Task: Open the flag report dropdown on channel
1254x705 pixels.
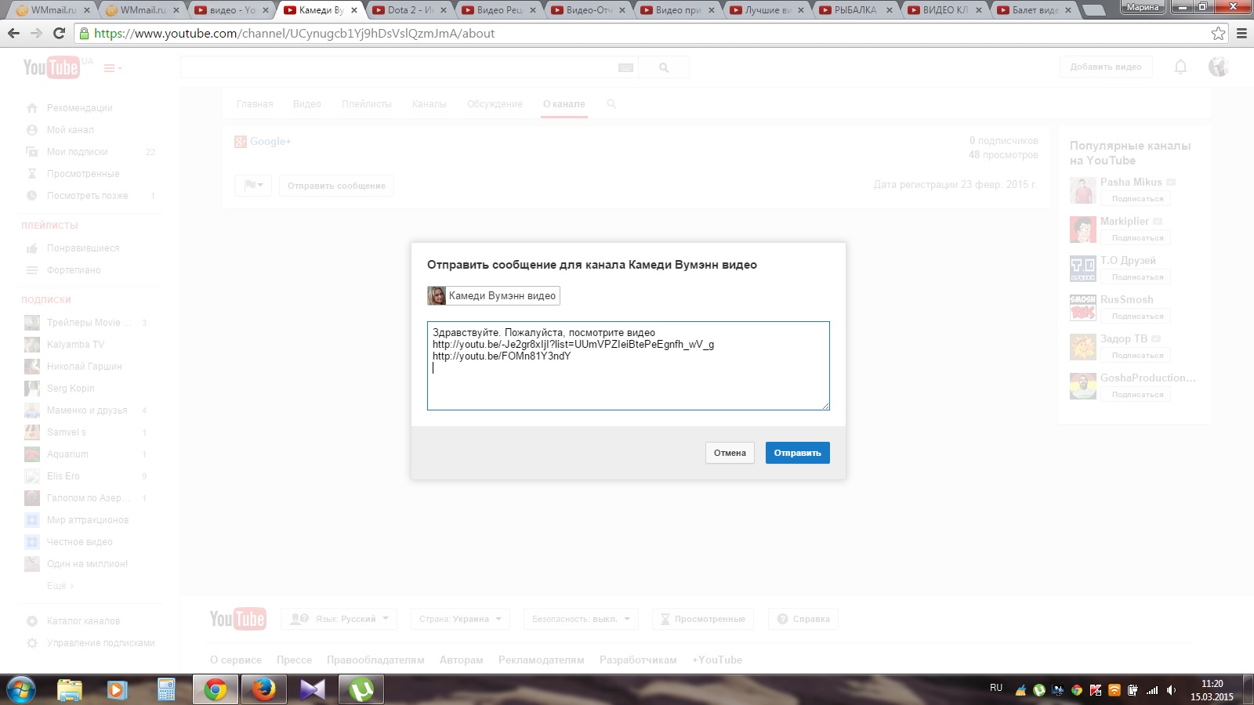Action: tap(253, 186)
